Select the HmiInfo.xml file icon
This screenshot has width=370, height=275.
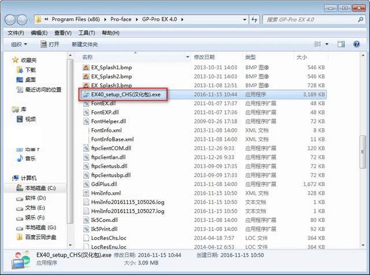coord(86,193)
